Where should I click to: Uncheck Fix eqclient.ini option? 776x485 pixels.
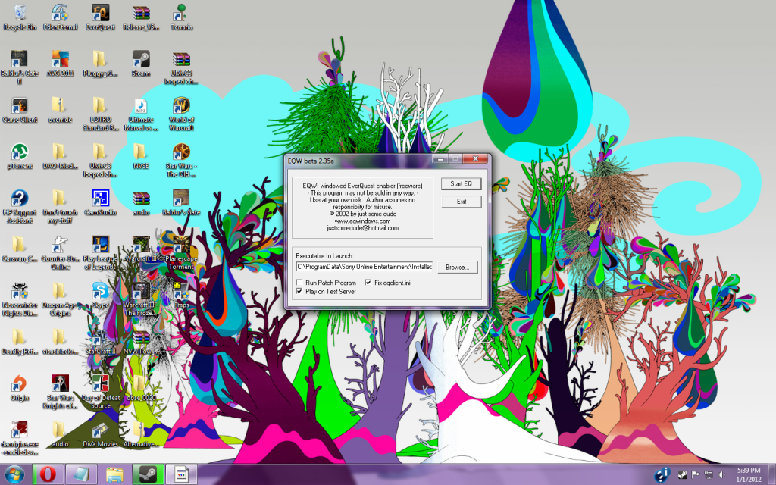[368, 283]
